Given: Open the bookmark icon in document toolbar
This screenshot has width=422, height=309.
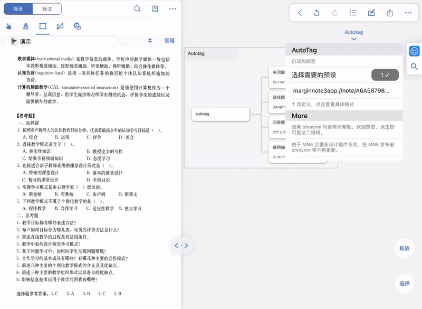Looking at the screenshot, I should [155, 9].
